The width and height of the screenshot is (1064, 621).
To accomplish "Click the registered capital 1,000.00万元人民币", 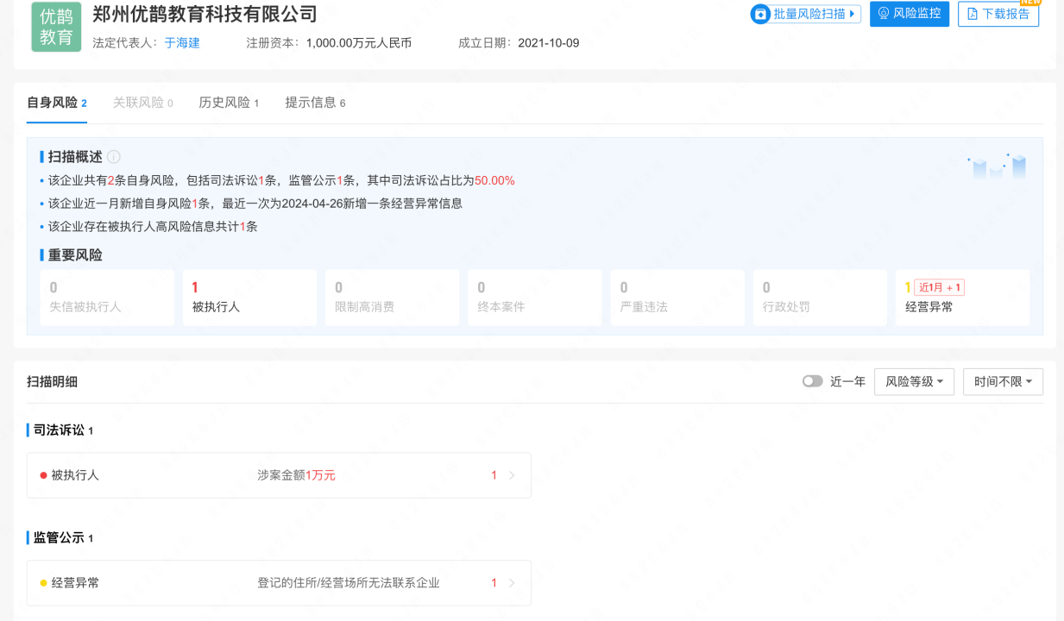I will (x=359, y=42).
